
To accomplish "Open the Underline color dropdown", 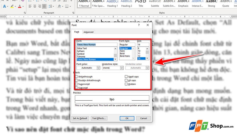I will [147, 68].
